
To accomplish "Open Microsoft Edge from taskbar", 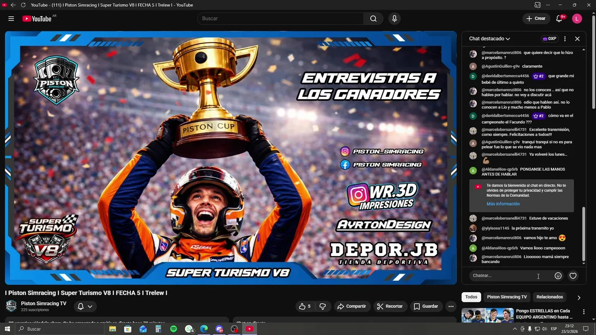I will coord(204,329).
